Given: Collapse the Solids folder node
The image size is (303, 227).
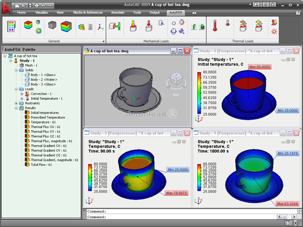Looking at the screenshot, I should click(x=16, y=70).
